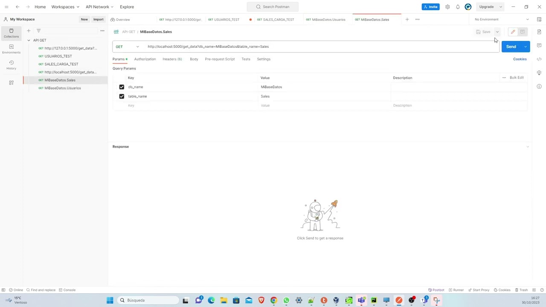Screen dimensions: 546x307
Task: Open the Cookies link under Send
Action: tap(520, 59)
